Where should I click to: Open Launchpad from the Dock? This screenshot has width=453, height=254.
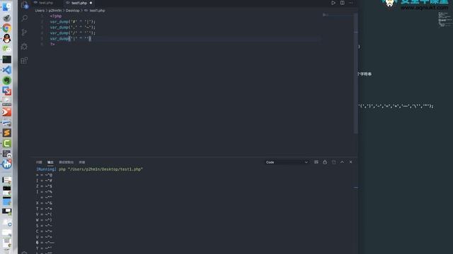pos(6,18)
